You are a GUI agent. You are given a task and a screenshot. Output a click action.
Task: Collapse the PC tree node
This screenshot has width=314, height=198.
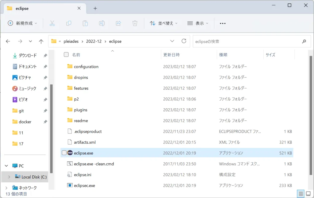tap(6, 166)
